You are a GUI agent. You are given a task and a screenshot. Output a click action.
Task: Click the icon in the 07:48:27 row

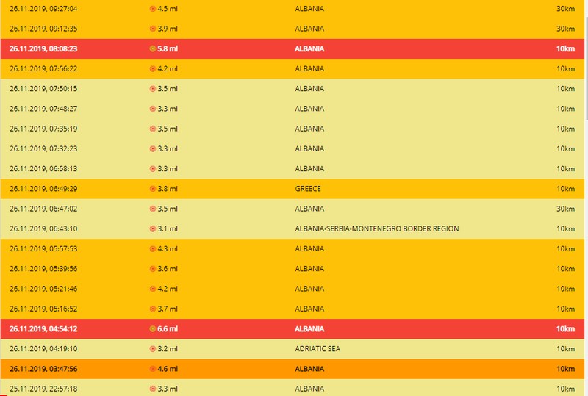pos(153,109)
